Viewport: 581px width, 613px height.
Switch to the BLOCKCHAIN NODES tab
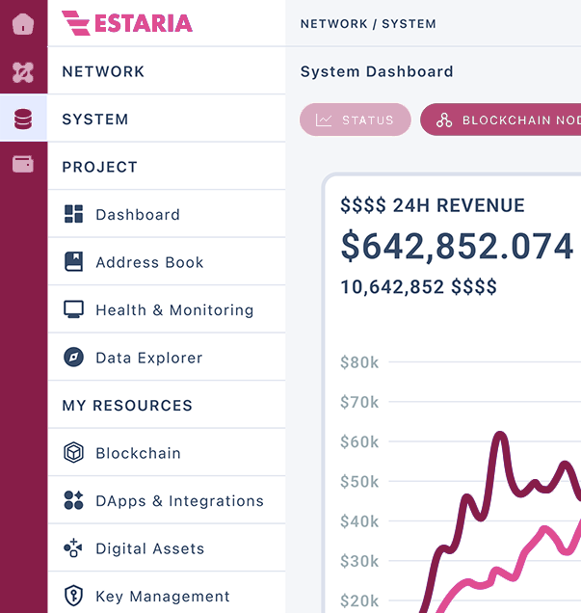pos(500,120)
